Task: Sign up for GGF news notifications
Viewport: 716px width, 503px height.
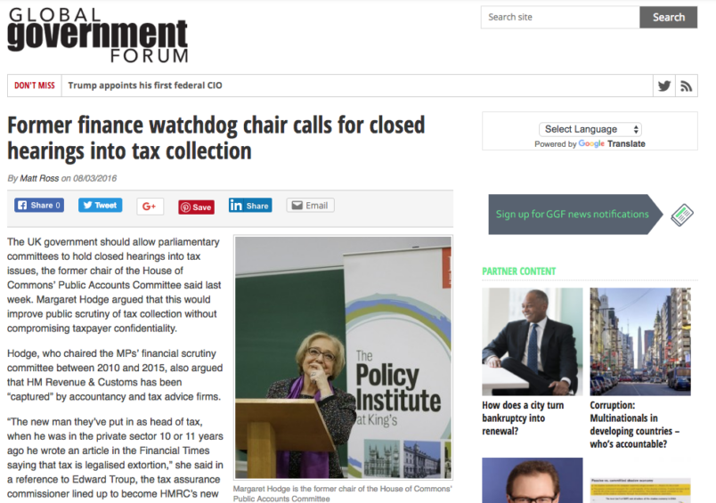Action: point(572,214)
